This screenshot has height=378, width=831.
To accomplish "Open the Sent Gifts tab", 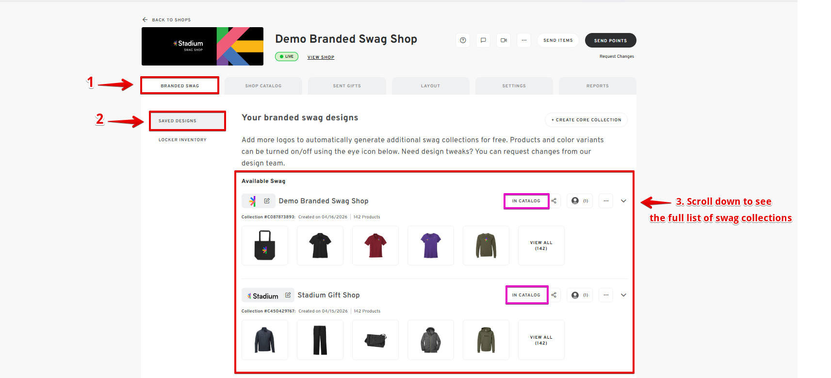I will 347,86.
